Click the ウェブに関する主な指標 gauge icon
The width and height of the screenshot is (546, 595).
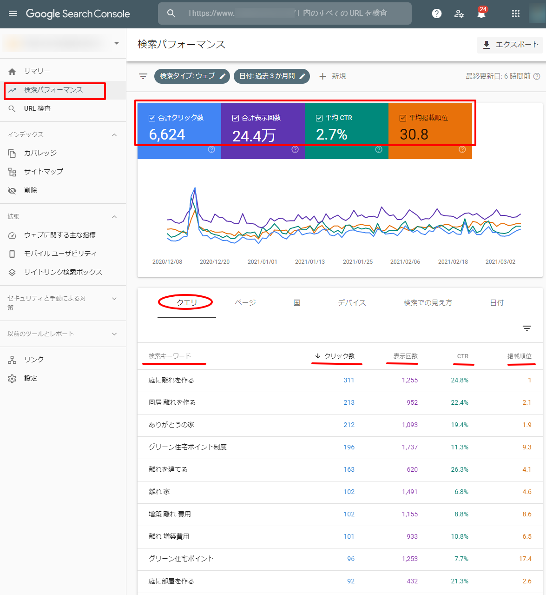click(12, 235)
